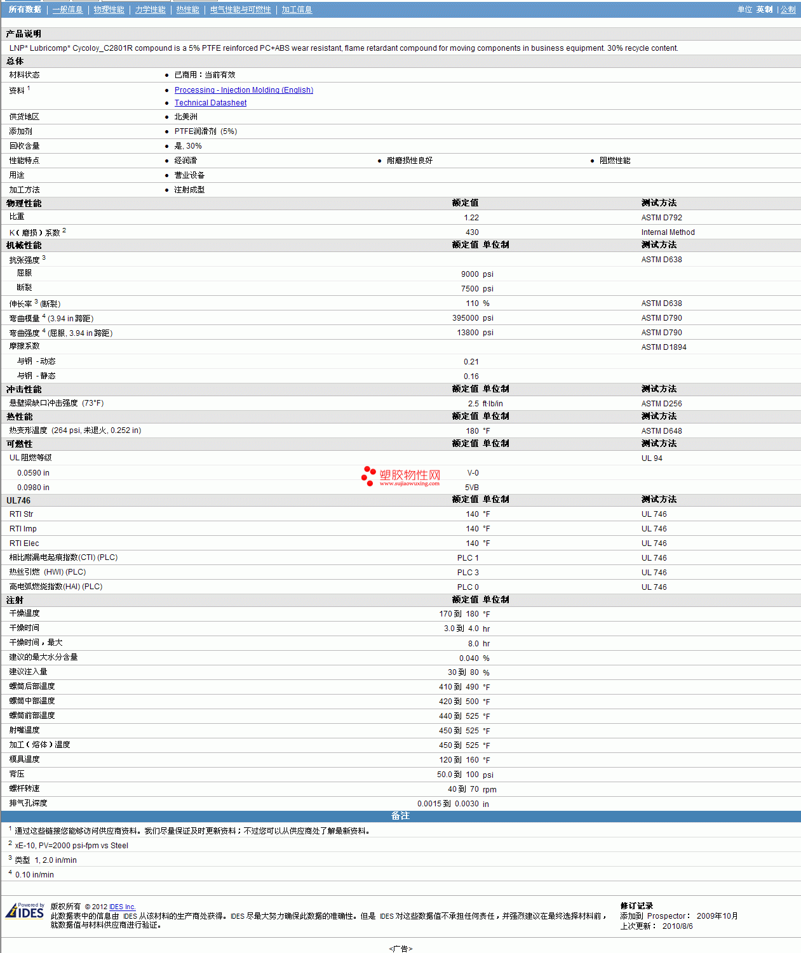
Task: Click the 螺杆转速 row label
Action: tap(25, 789)
